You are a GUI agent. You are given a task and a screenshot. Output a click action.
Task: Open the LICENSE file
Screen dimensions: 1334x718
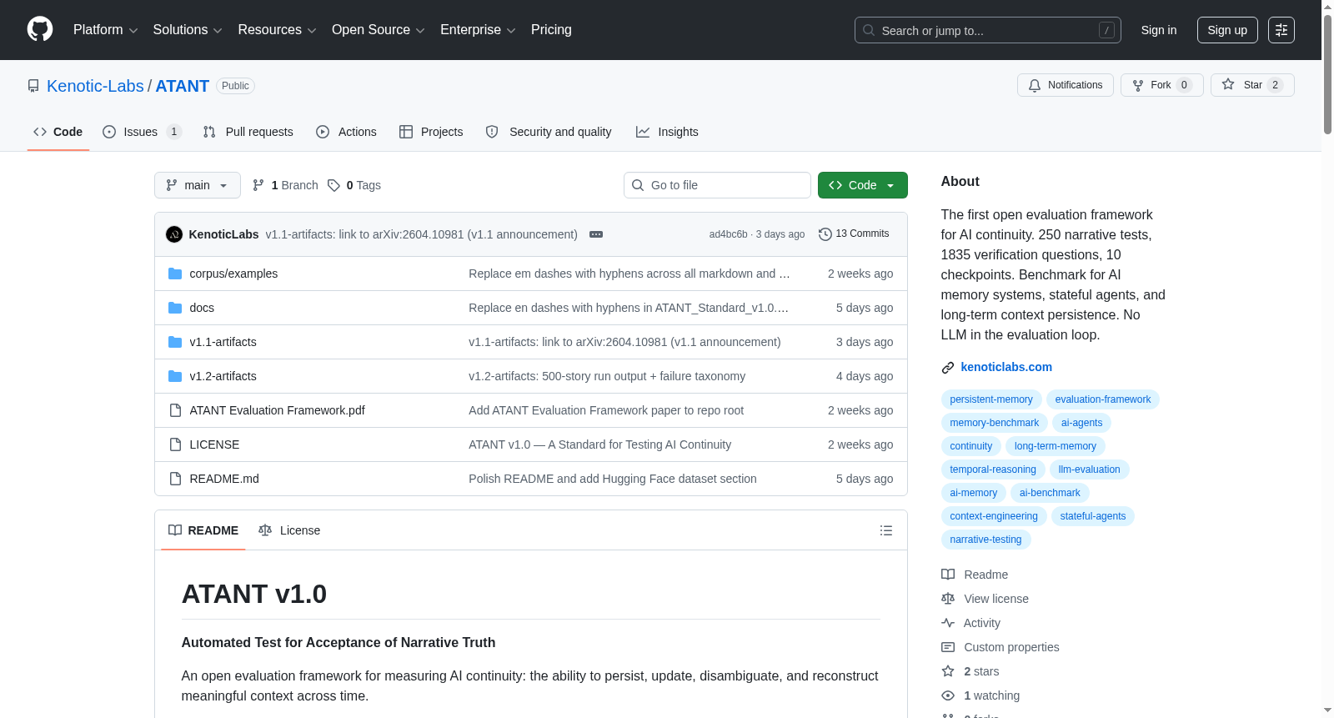pyautogui.click(x=214, y=444)
